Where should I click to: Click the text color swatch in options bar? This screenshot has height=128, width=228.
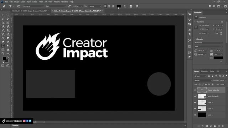(119, 6)
